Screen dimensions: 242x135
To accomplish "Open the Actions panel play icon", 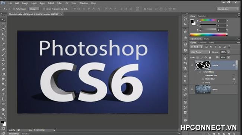I will 185,24.
